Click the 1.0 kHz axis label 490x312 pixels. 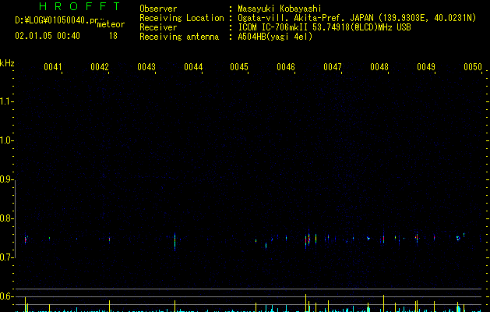click(x=6, y=140)
